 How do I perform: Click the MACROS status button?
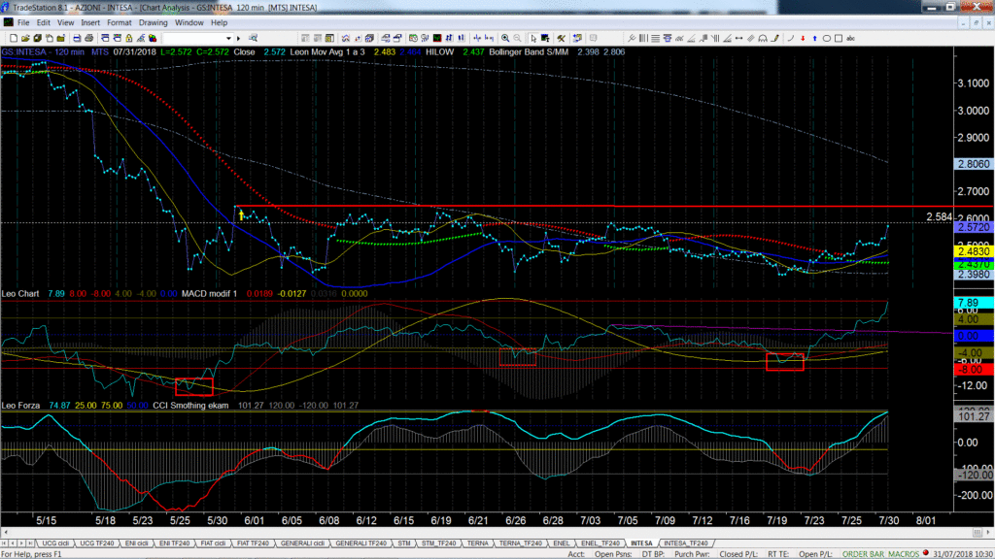[904, 554]
